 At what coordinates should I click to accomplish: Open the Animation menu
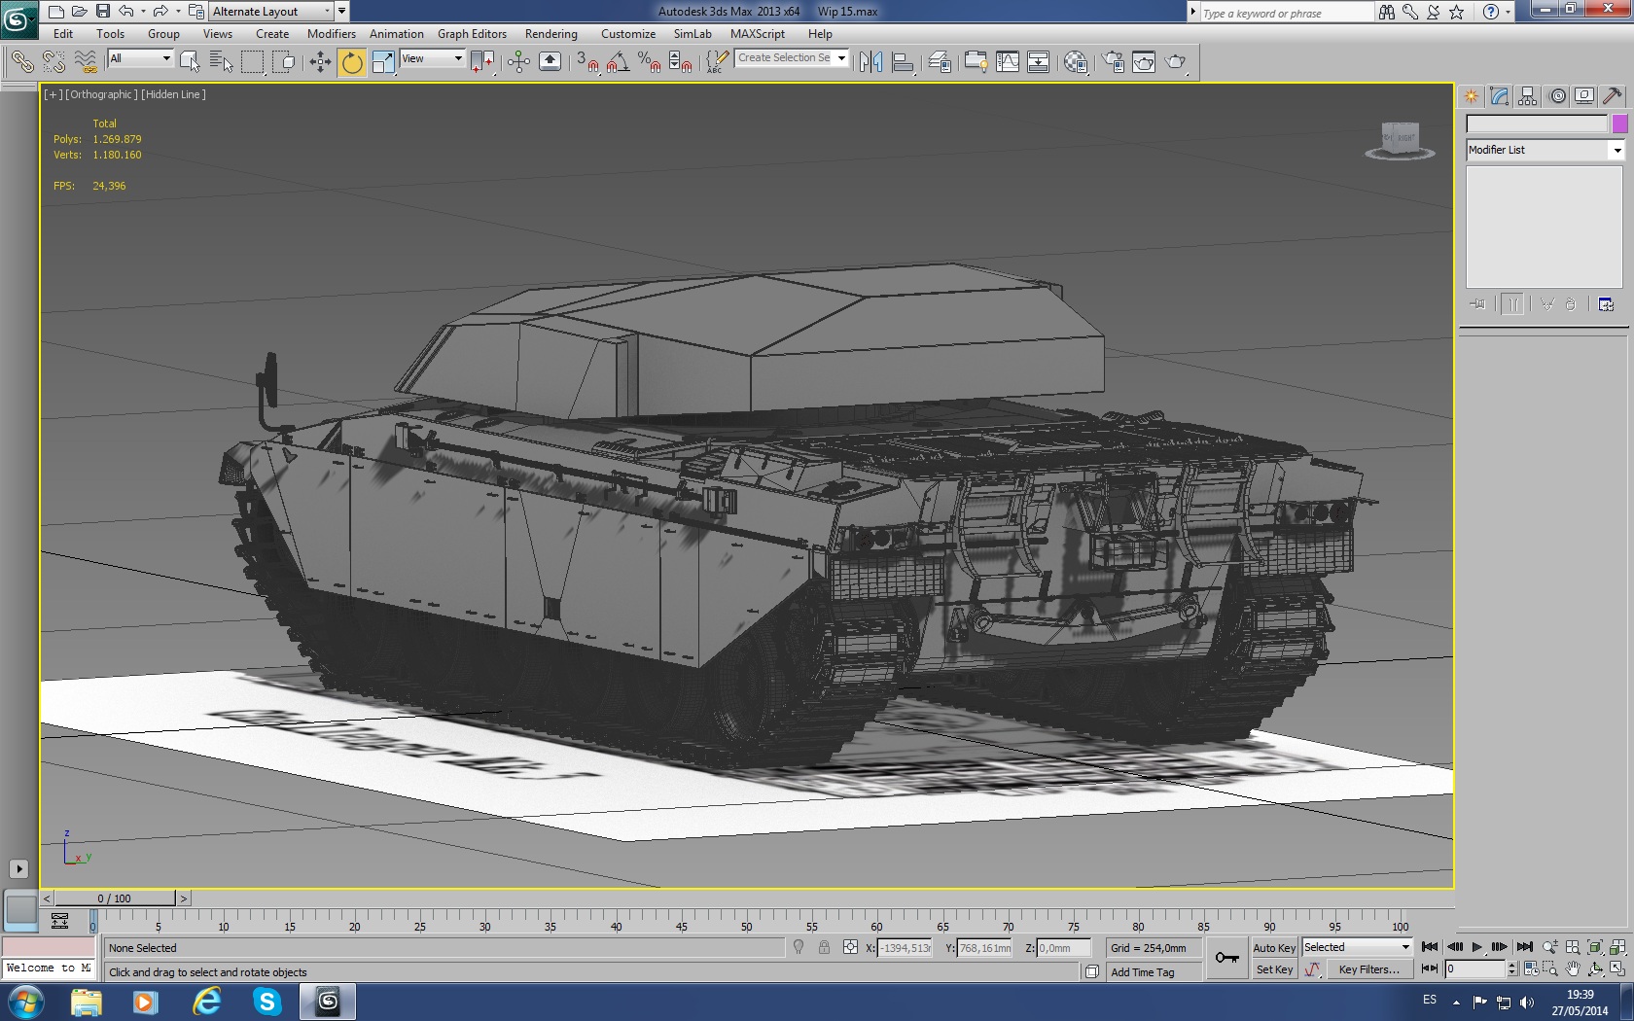click(x=397, y=34)
